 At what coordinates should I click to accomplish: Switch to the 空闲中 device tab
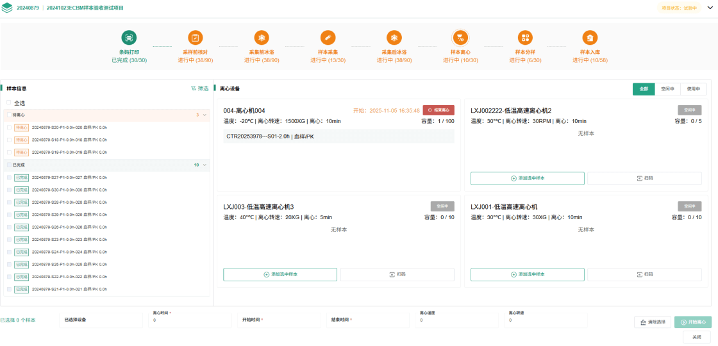coord(667,89)
